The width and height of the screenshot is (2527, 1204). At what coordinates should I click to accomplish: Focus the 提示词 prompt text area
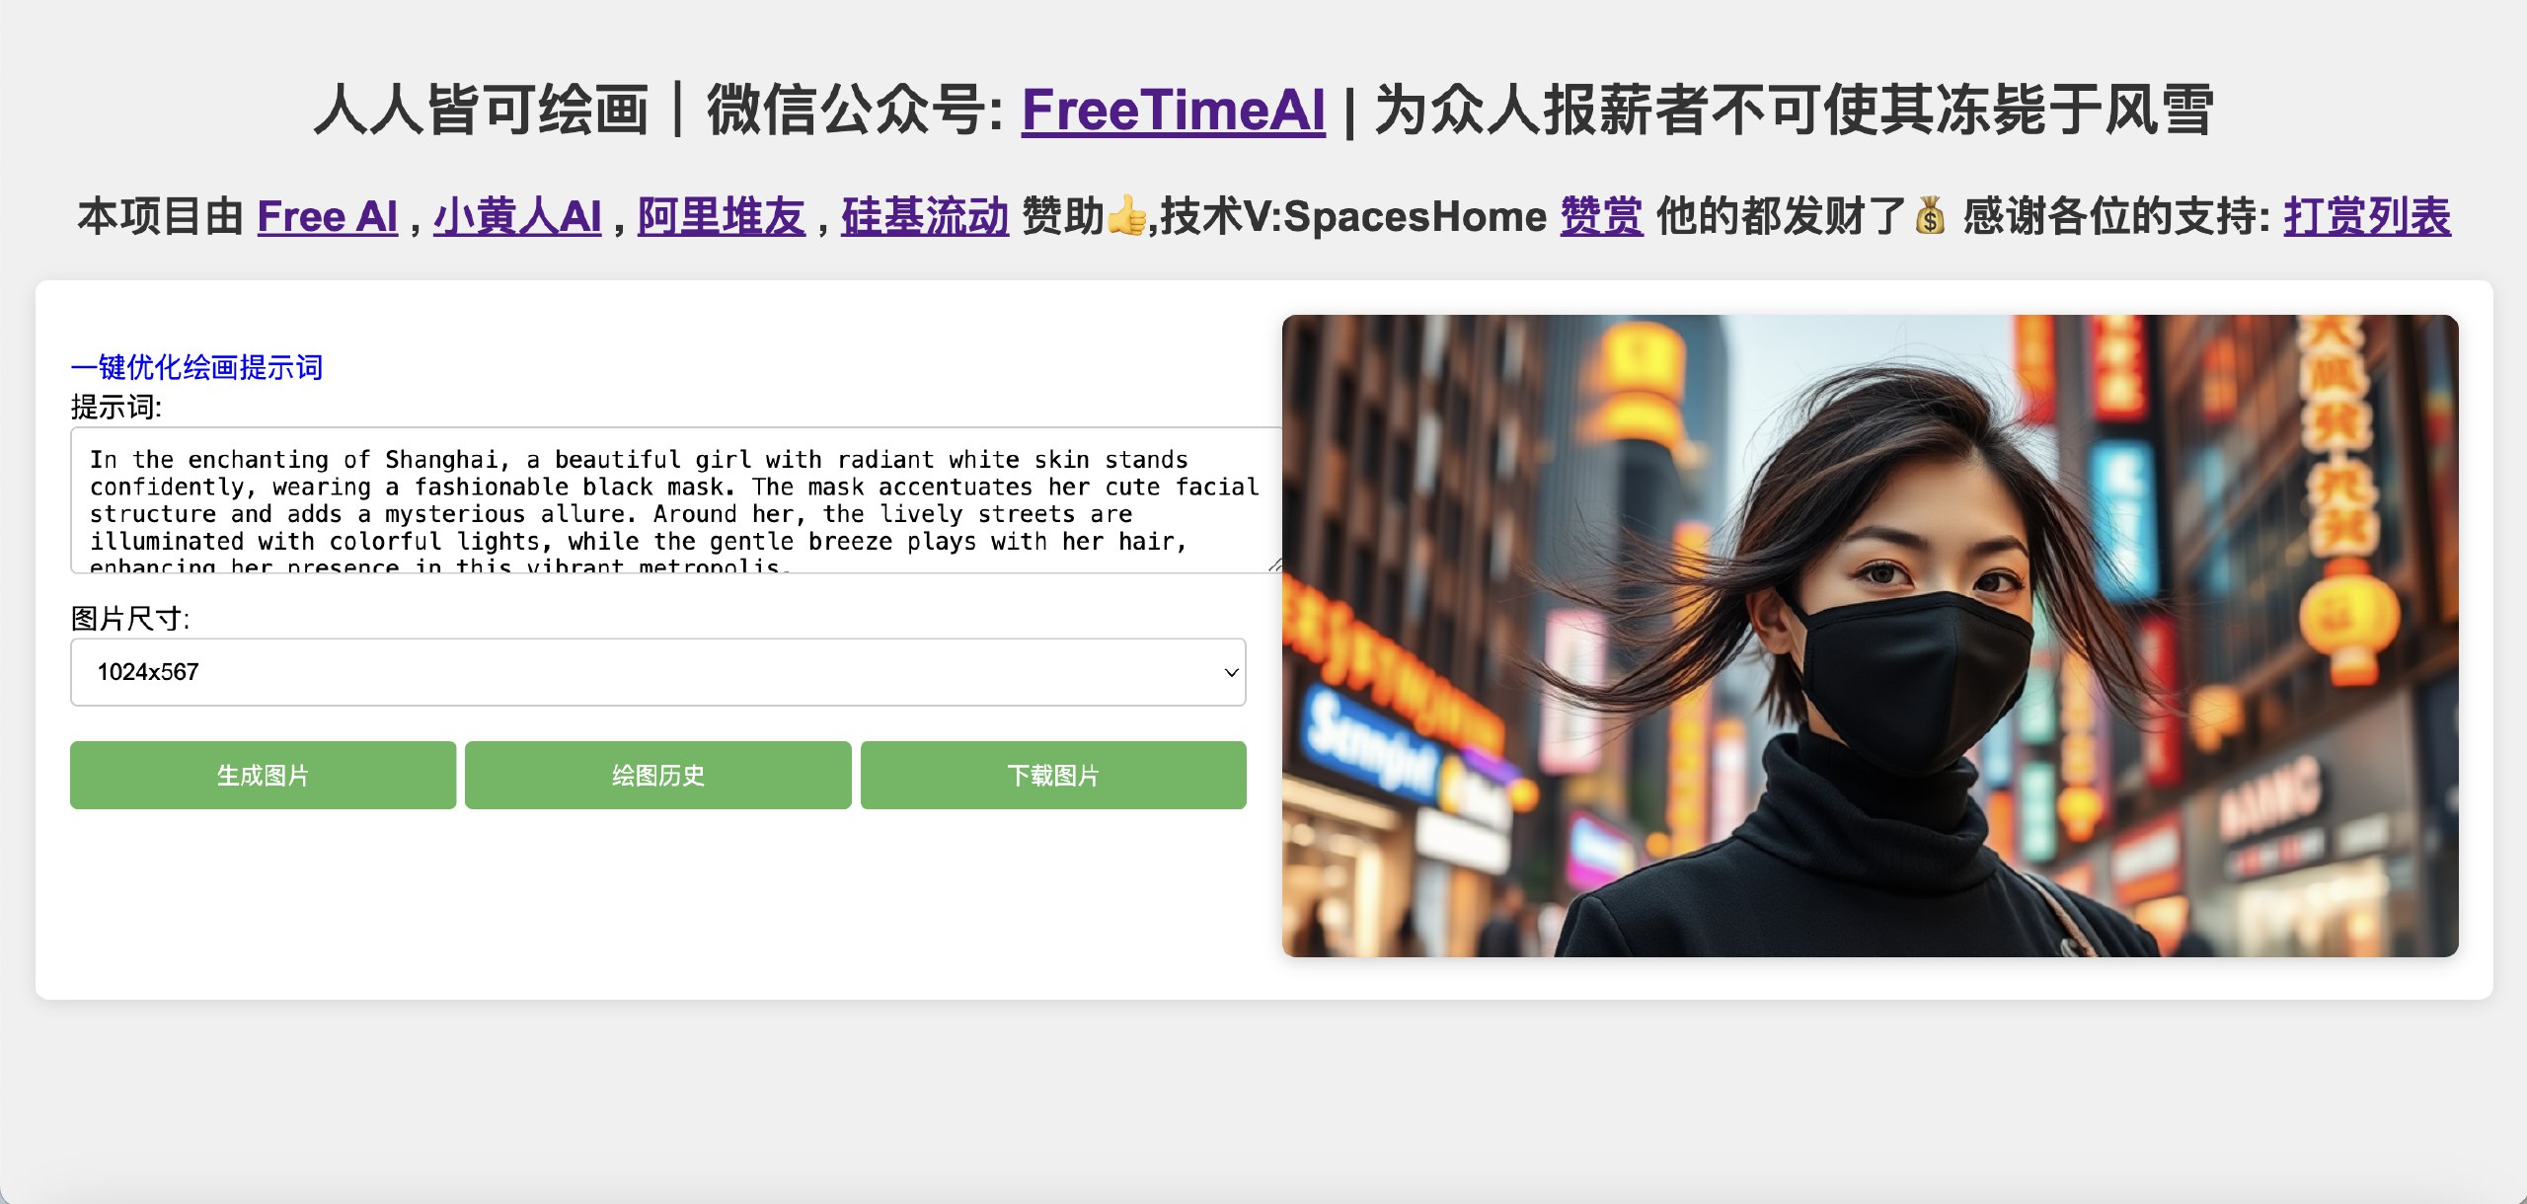pyautogui.click(x=677, y=500)
